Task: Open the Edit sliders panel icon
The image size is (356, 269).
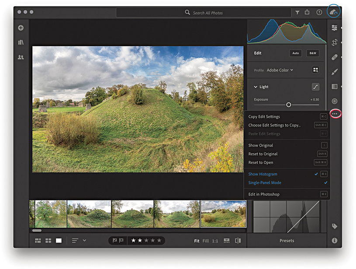Action: coord(334,28)
